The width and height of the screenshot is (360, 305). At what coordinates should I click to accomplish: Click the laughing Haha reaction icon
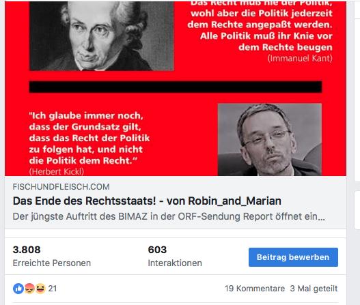(x=40, y=289)
